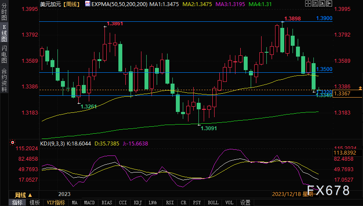Open the 设置 settings button

245,203
